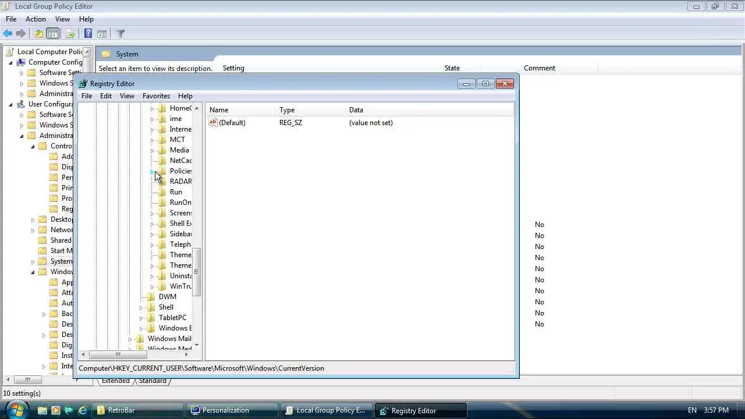Select Software Settings under Computer Configuration
Screen dimensions: 745x419
pyautogui.click(x=61, y=73)
